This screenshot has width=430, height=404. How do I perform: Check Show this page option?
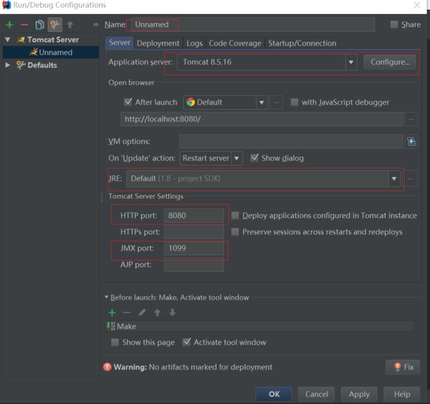115,342
